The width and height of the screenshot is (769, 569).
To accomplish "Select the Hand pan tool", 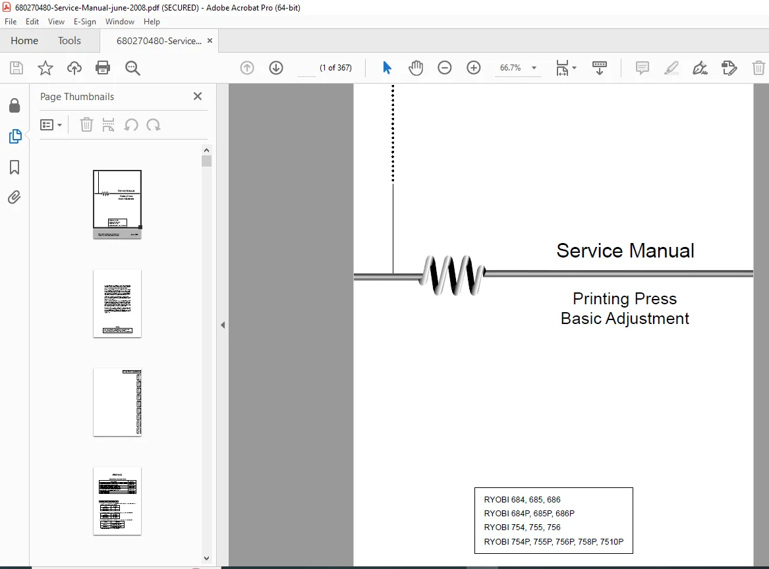I will pos(416,68).
